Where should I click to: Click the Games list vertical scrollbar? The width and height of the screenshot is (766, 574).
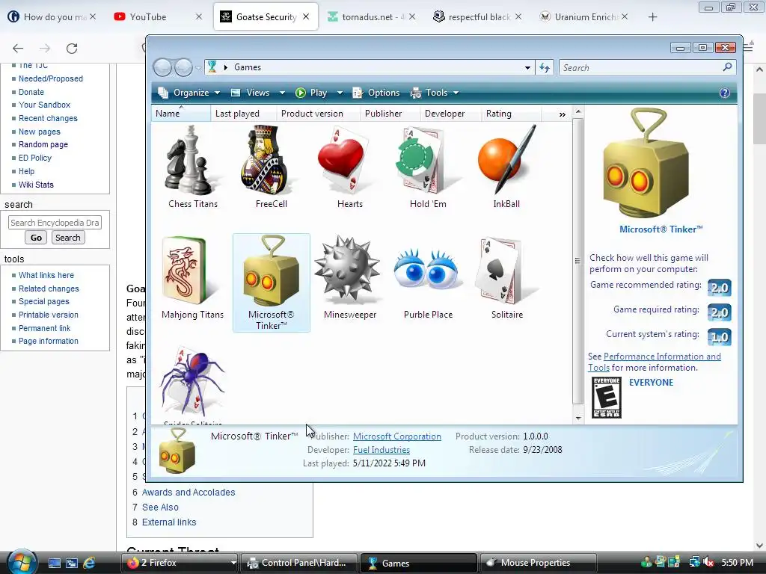coord(578,262)
